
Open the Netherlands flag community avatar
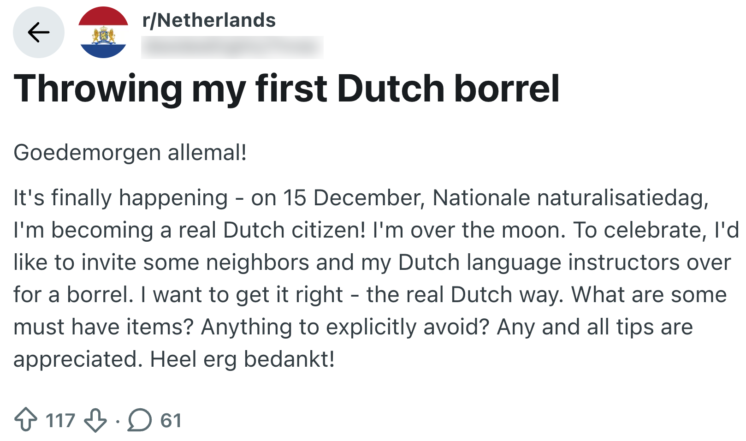click(103, 32)
